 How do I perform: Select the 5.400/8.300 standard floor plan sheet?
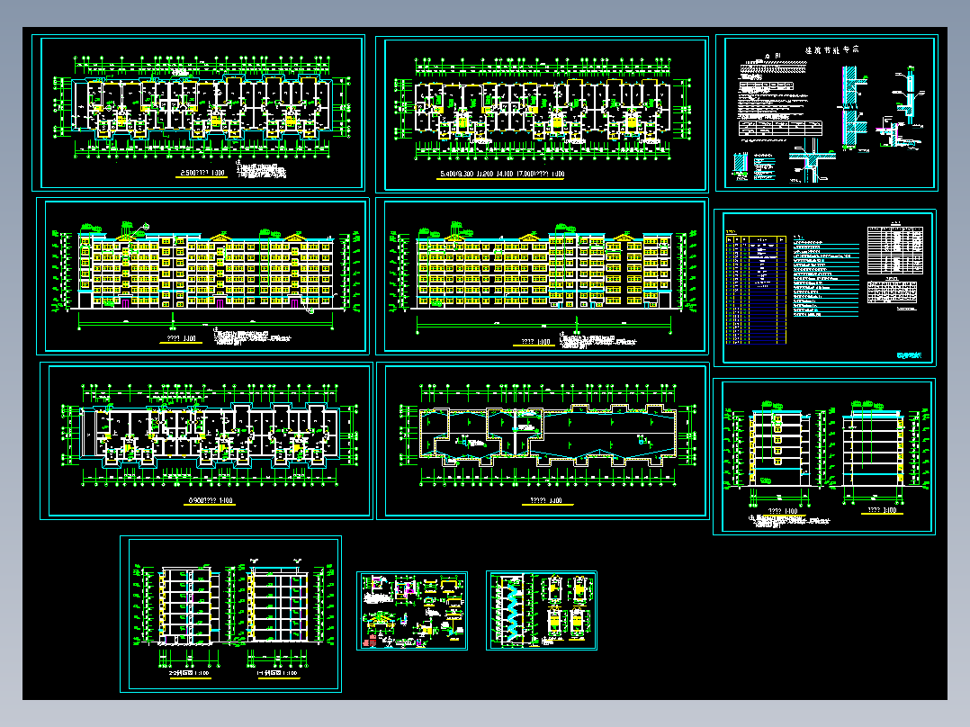[x=542, y=114]
